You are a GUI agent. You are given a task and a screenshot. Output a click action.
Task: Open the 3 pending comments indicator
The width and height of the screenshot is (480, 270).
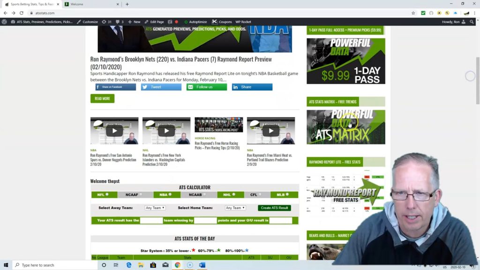click(120, 22)
